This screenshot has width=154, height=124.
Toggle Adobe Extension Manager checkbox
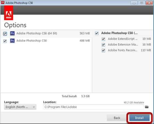coord(103,45)
